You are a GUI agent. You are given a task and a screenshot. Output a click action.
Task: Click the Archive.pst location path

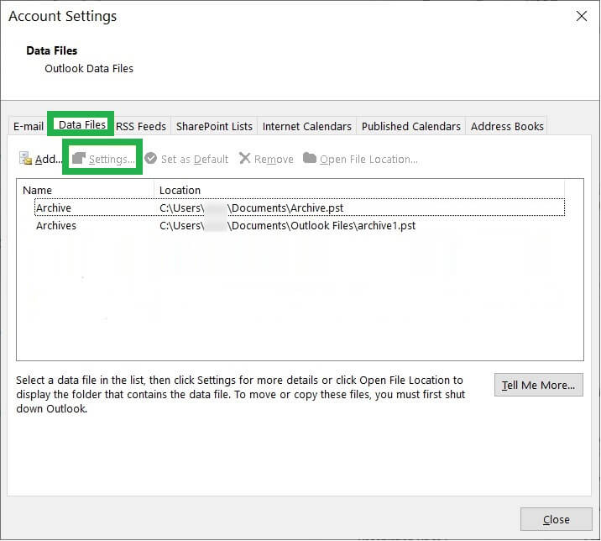tap(251, 208)
